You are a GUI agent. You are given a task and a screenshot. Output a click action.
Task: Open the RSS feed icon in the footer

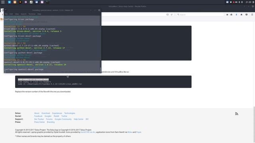237,114
